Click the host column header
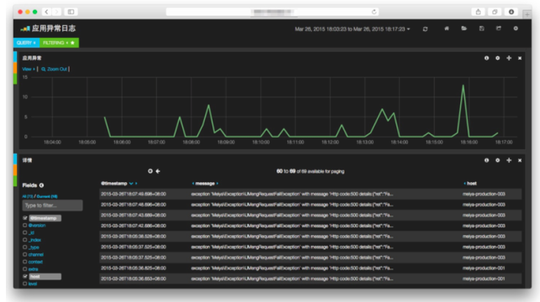The width and height of the screenshot is (540, 302). [471, 184]
